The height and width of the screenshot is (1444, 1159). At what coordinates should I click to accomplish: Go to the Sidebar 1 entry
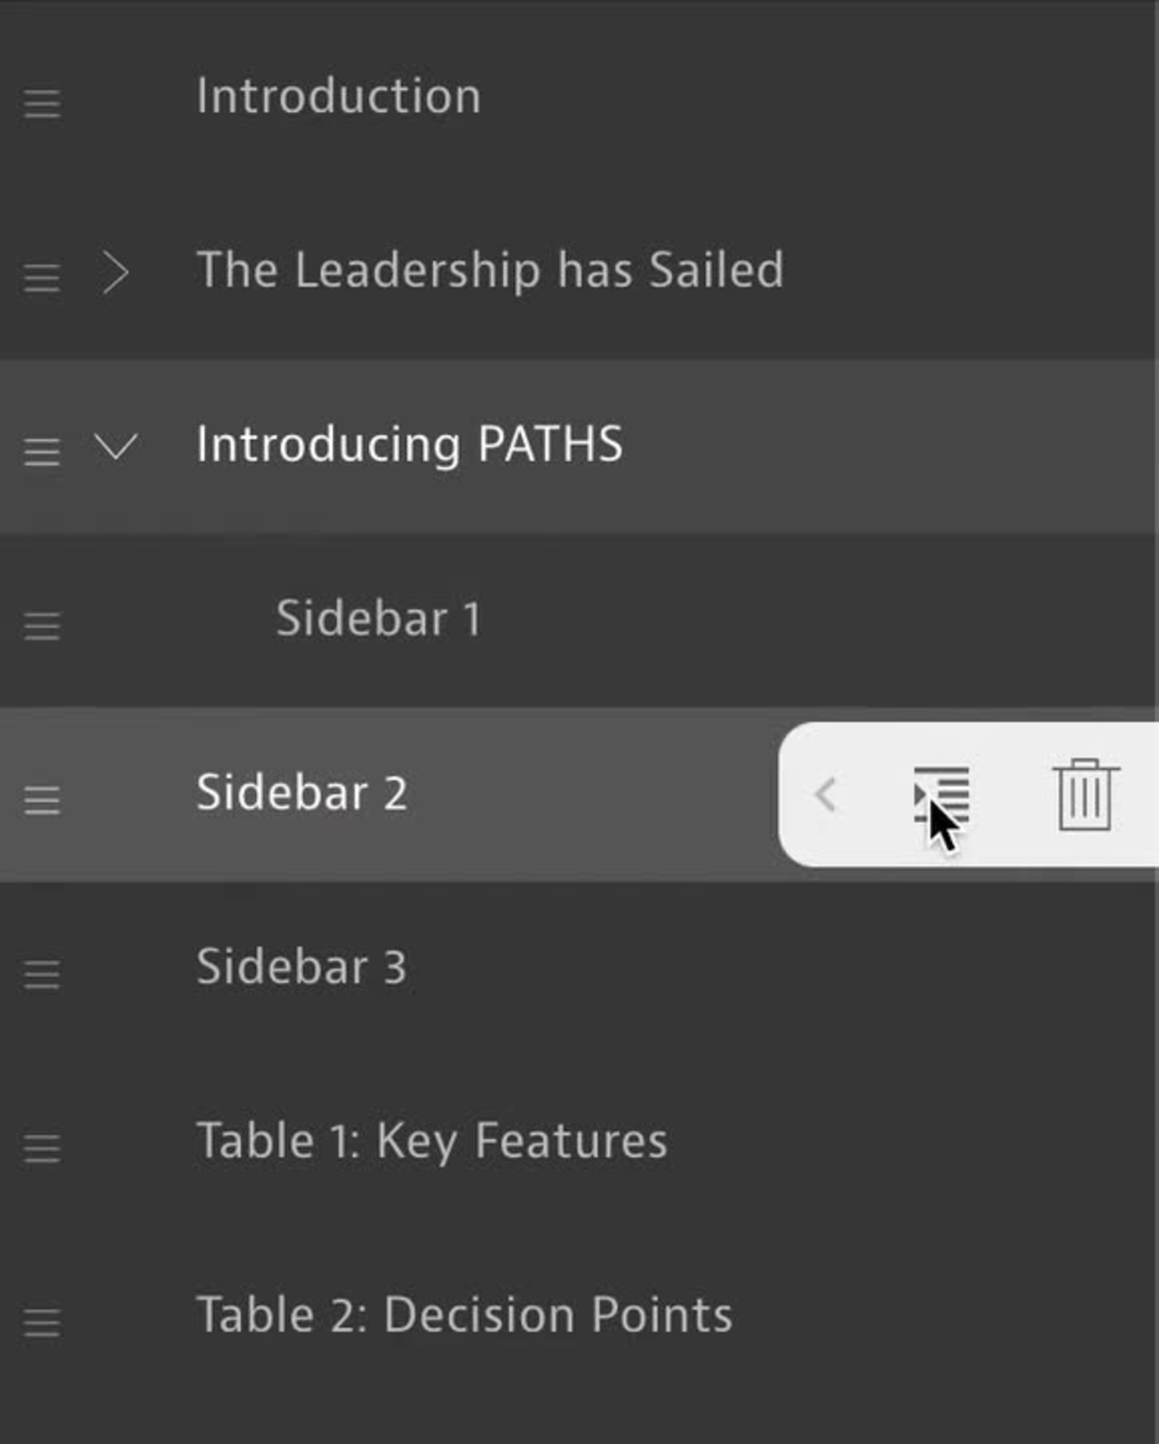tap(378, 618)
